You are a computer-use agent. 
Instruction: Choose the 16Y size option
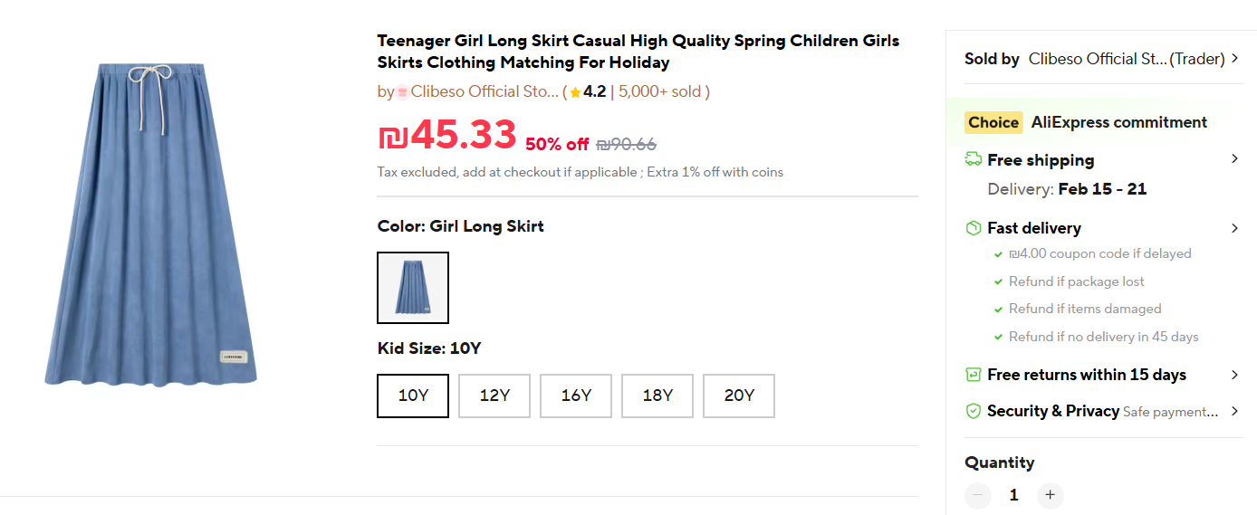(576, 396)
